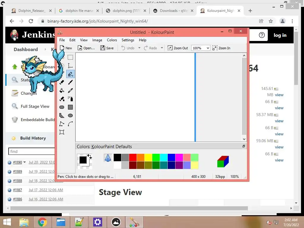This screenshot has height=228, width=304.
Task: Select the Flood Fill bucket tool
Action: [x=62, y=91]
